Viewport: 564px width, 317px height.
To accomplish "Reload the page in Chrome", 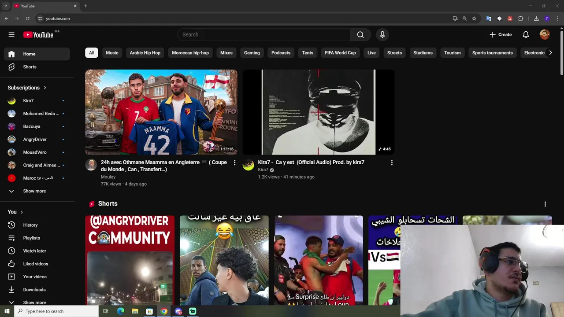I will [27, 18].
